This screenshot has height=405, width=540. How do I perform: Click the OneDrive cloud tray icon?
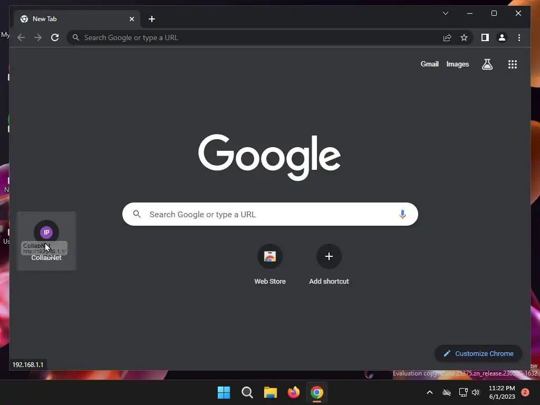tap(447, 392)
